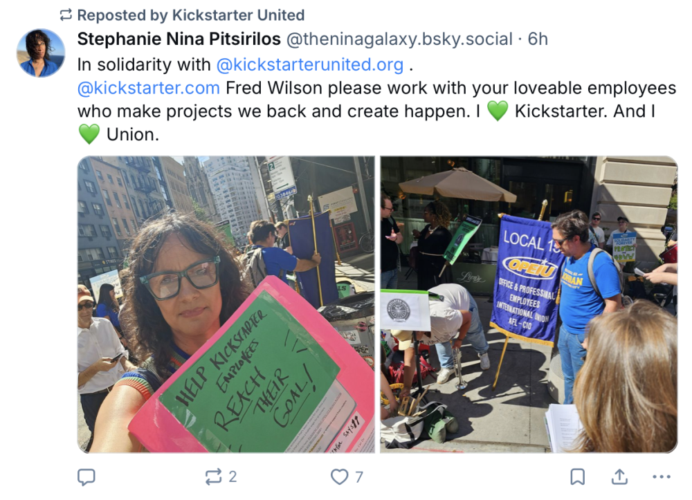The width and height of the screenshot is (692, 500).
Task: Enlarge the OPEIU Local banner photo
Action: 529,304
